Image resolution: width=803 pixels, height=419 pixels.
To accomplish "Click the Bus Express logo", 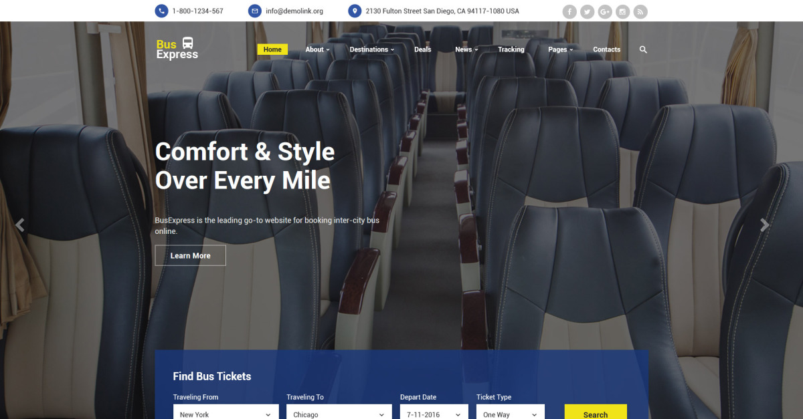I will [x=177, y=49].
